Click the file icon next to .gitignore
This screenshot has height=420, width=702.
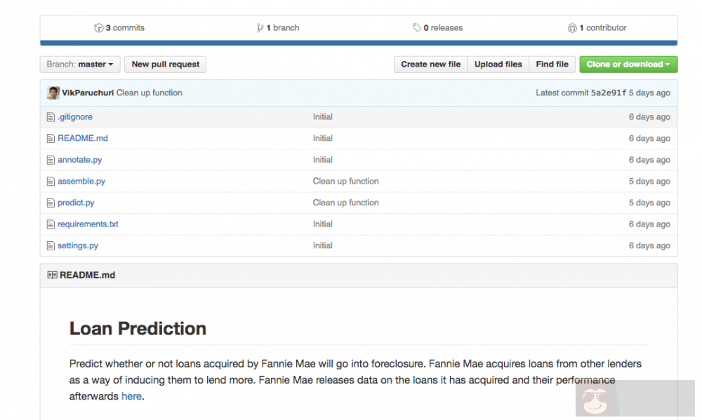(51, 117)
